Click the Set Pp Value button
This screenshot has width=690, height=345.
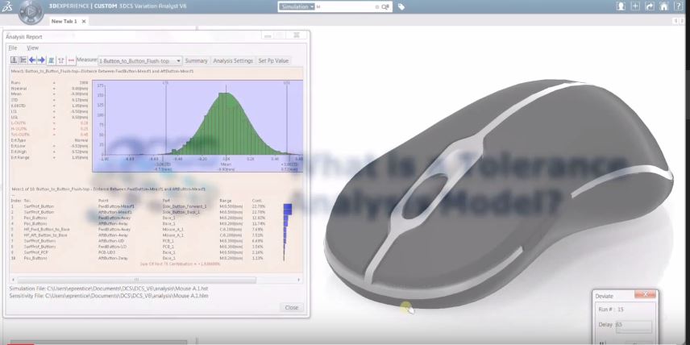point(273,60)
